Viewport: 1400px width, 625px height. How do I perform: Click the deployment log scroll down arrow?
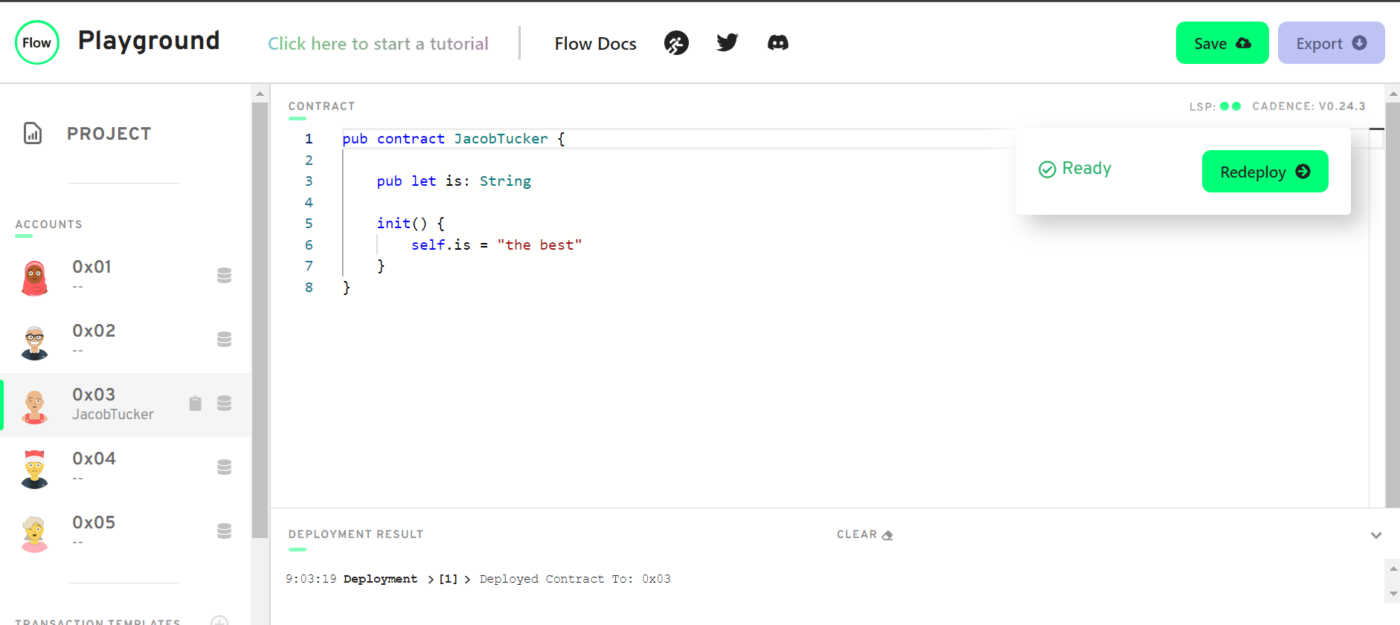(1393, 595)
